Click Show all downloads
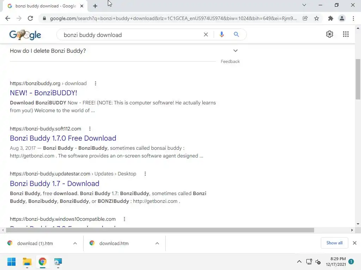361x270 pixels. pyautogui.click(x=334, y=243)
